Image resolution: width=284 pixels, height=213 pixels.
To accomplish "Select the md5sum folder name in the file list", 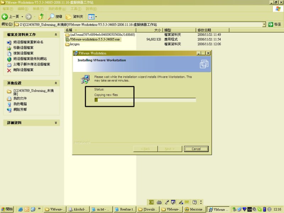I will pos(103,34).
